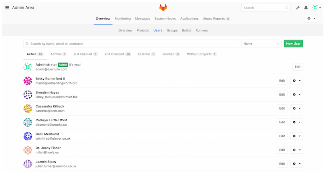The width and height of the screenshot is (325, 173).
Task: Click Betsy Rutherford II's avatar
Action: [x=28, y=81]
